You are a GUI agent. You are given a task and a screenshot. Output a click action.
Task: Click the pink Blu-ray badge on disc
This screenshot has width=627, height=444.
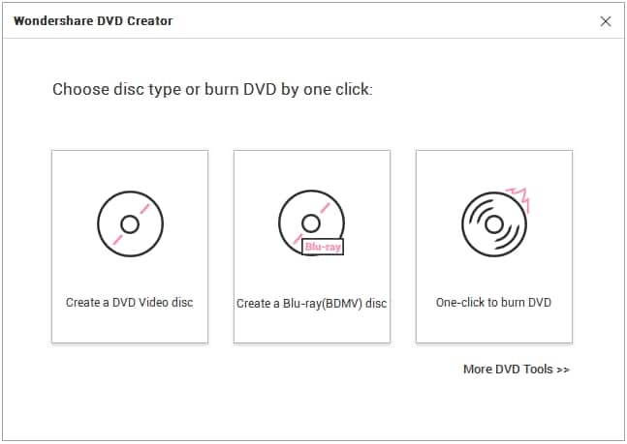(x=323, y=247)
